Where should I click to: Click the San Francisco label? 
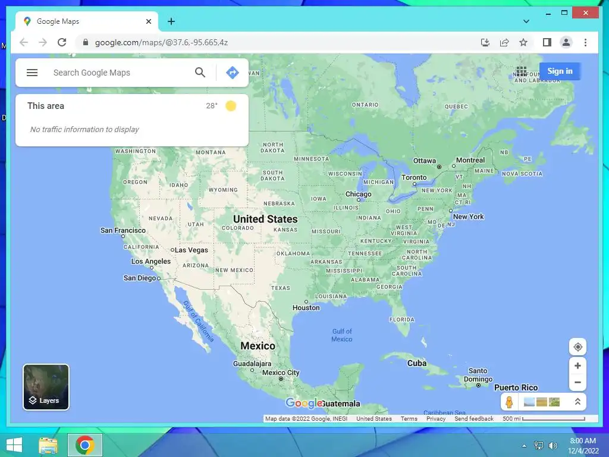(x=123, y=230)
